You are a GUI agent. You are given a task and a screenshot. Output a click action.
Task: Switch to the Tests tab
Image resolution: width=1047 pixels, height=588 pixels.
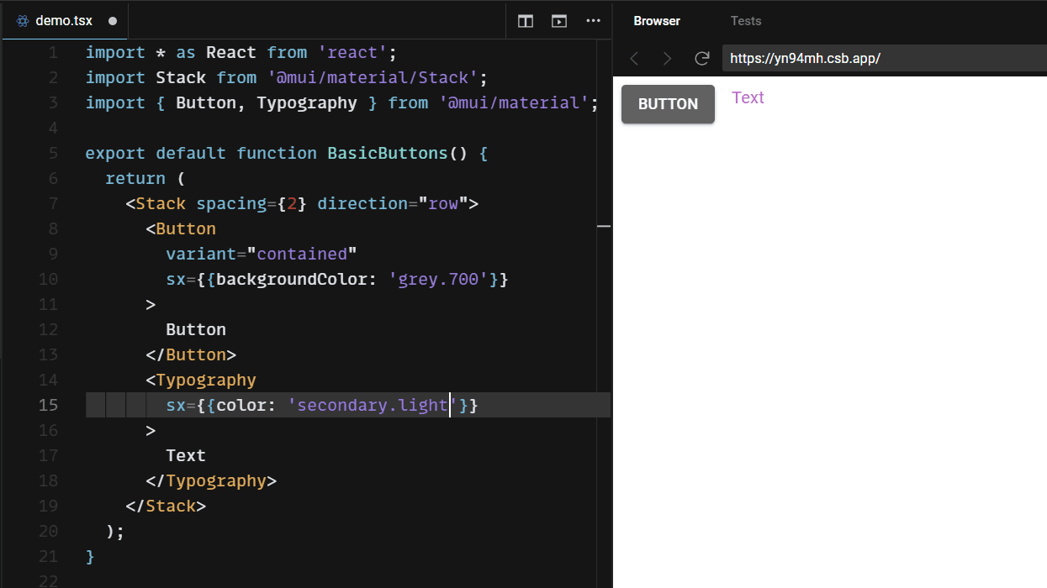745,20
